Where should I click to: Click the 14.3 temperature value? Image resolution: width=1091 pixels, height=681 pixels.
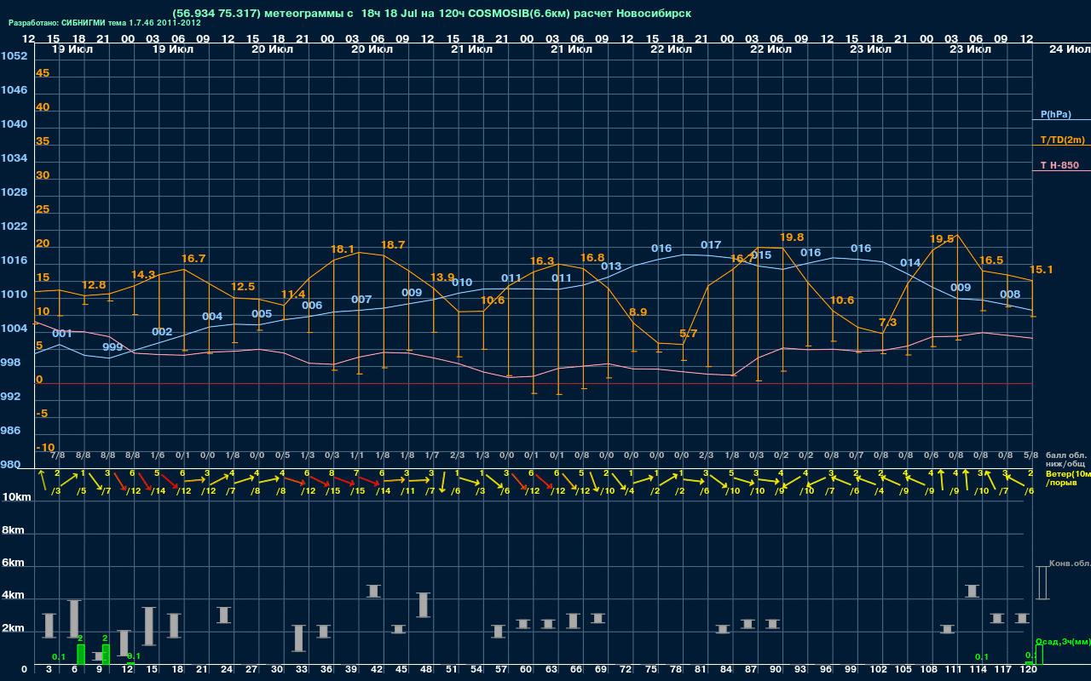[x=143, y=275]
